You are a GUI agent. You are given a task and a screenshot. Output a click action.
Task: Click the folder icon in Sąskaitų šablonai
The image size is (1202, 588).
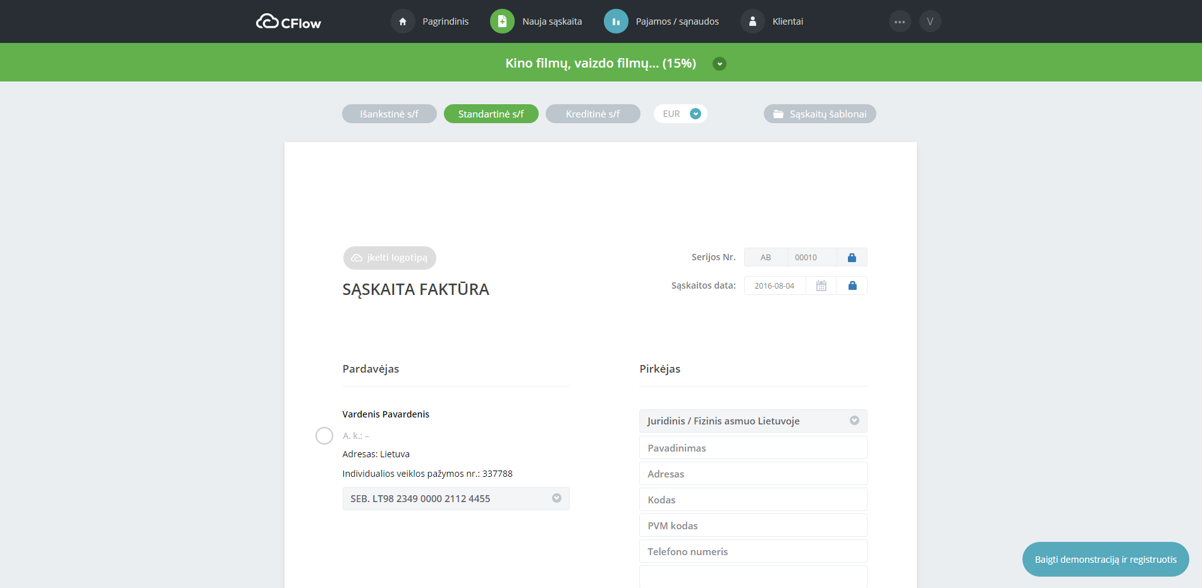[x=778, y=114]
